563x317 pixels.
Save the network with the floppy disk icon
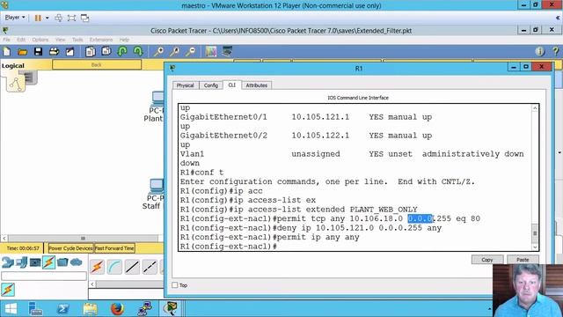pyautogui.click(x=38, y=52)
